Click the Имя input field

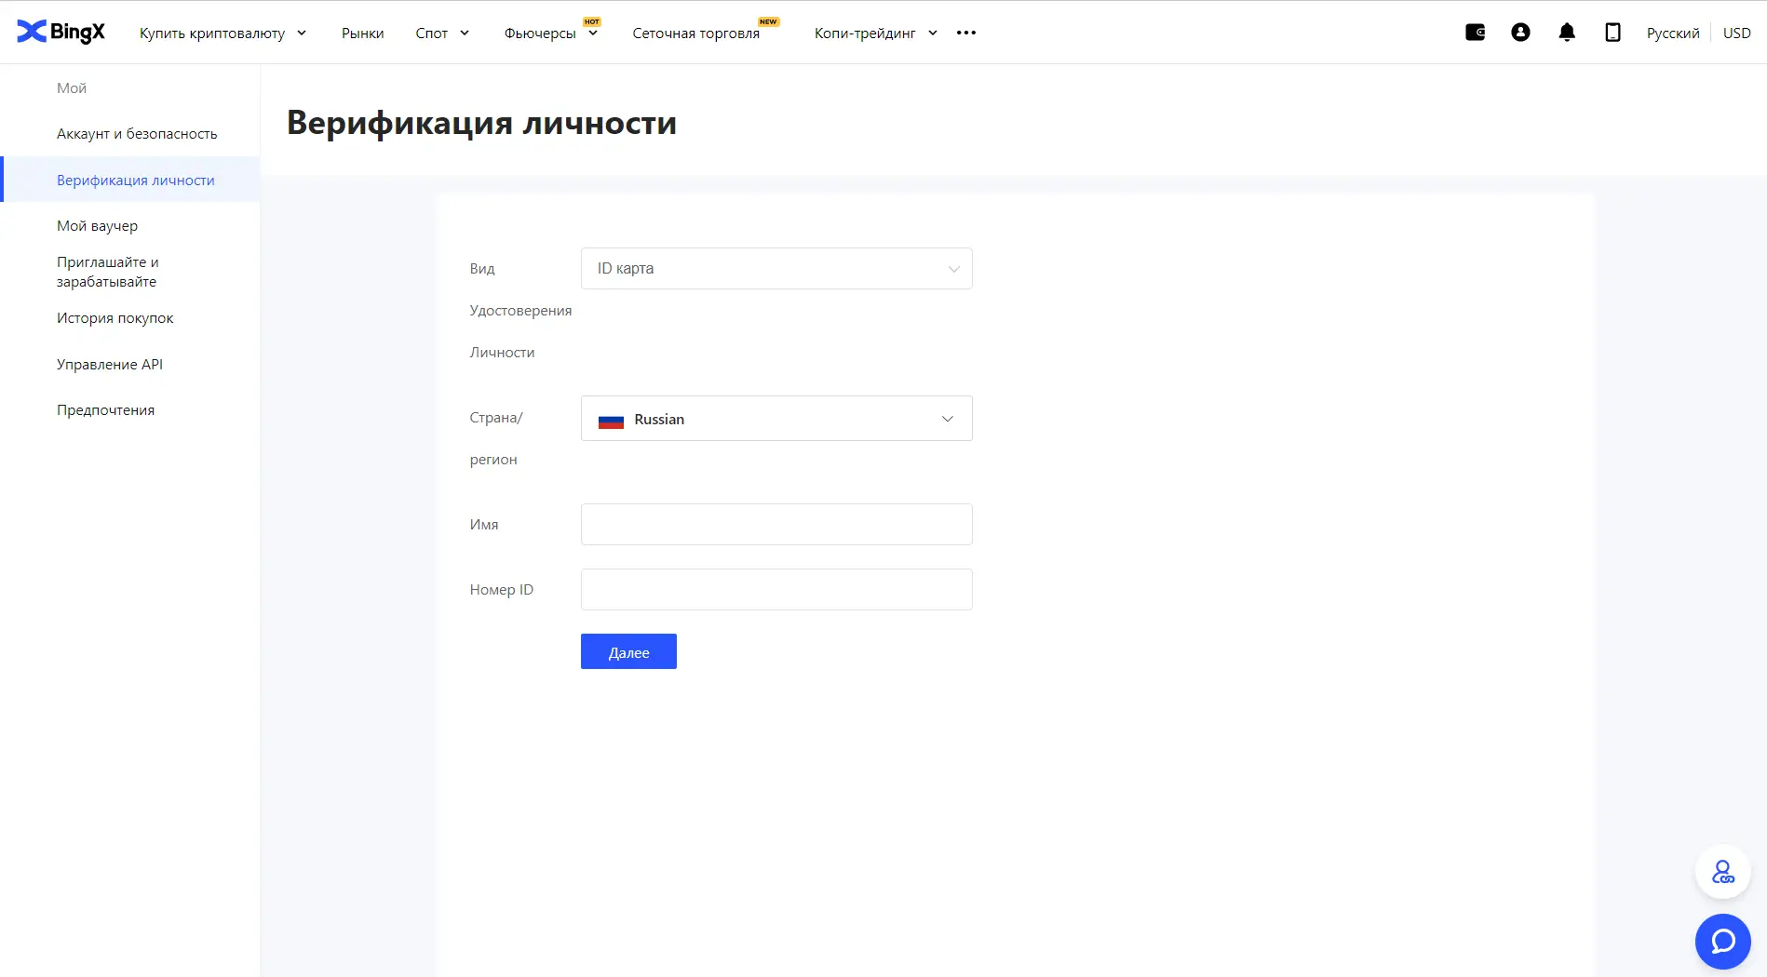(776, 525)
